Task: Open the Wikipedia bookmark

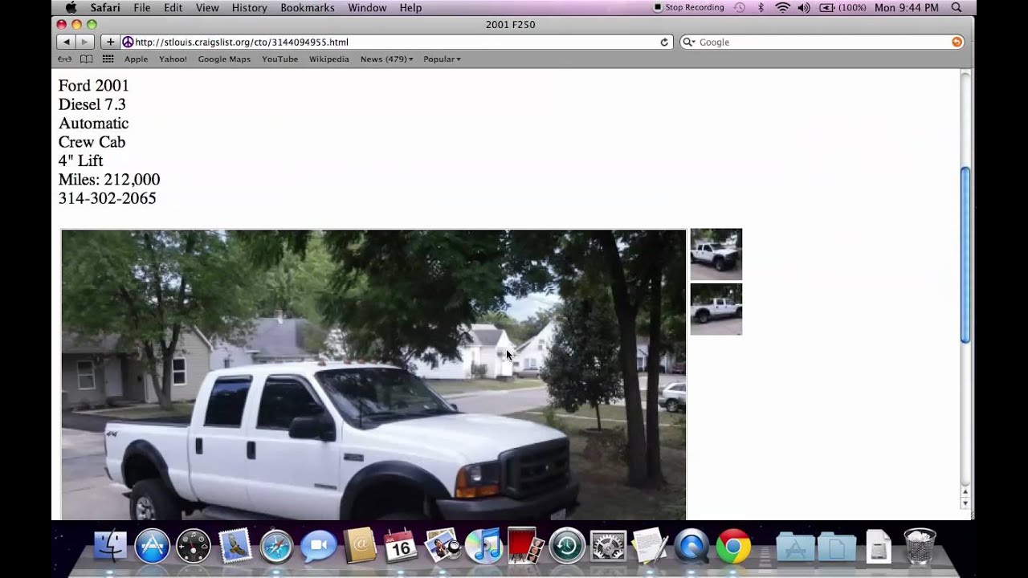Action: 329,59
